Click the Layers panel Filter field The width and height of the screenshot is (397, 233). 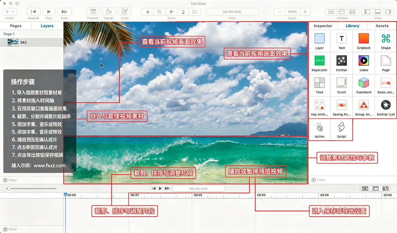point(32,180)
